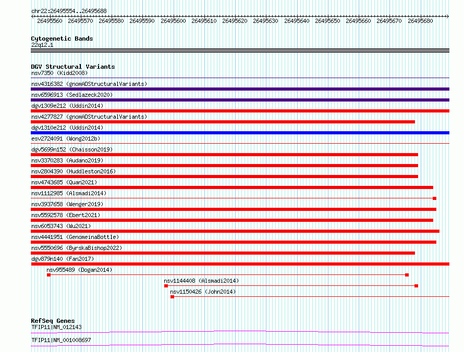Screen dimensions: 464x352
Task: Click the right red block of nsv1144408
Action: click(x=417, y=286)
